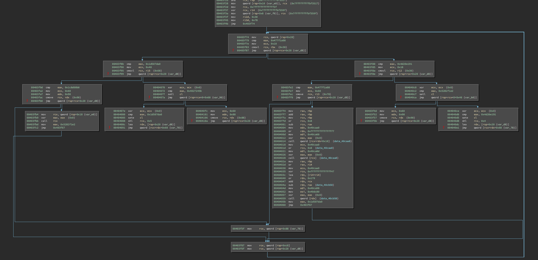Click the call instruction at address 00403fbb
Screen dimensions: 538x260
coord(44,121)
